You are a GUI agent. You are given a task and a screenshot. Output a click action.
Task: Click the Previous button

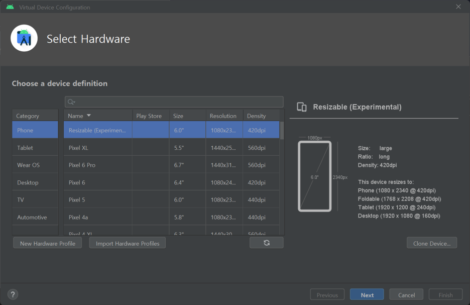click(327, 295)
